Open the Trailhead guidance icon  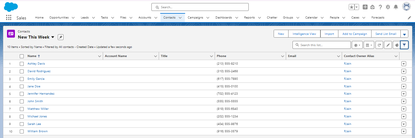372,7
